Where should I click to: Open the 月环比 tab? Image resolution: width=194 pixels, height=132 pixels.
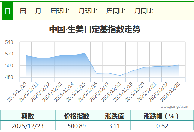[88, 11]
